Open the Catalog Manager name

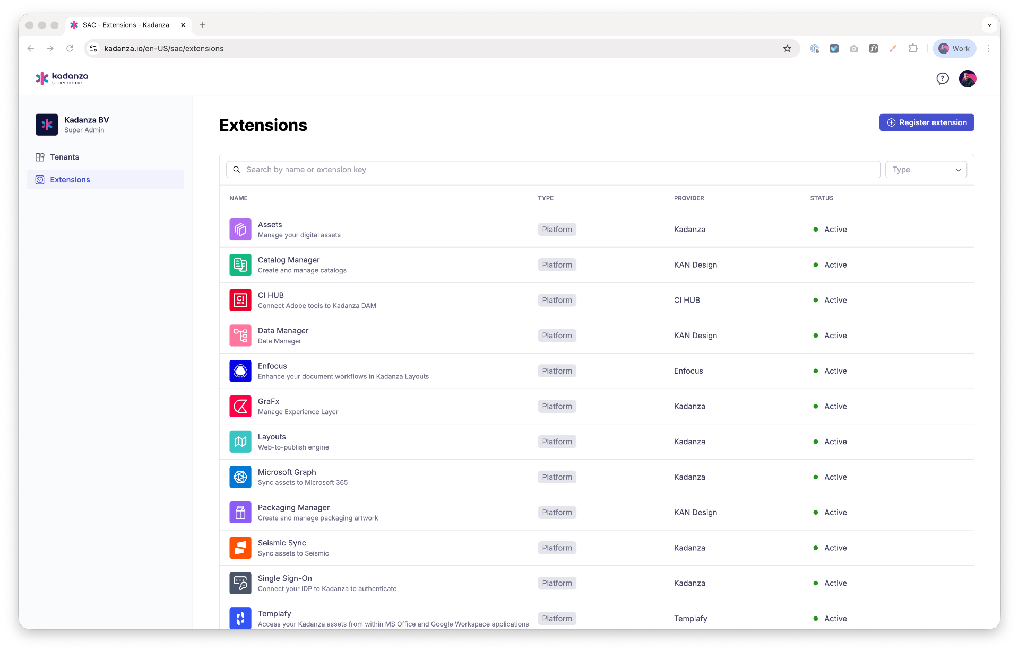click(289, 260)
